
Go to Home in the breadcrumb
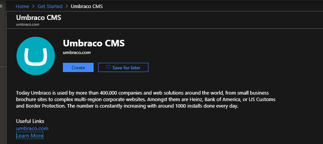(x=22, y=7)
